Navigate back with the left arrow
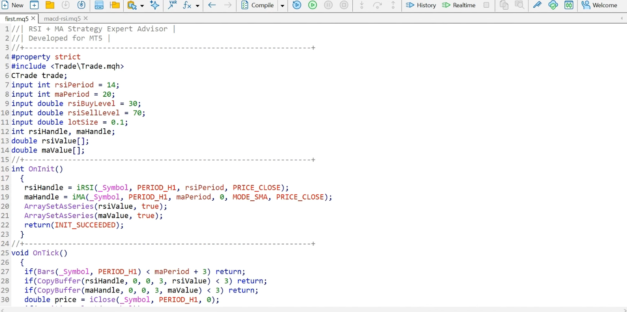Viewport: 627px width, 312px height. 212,5
